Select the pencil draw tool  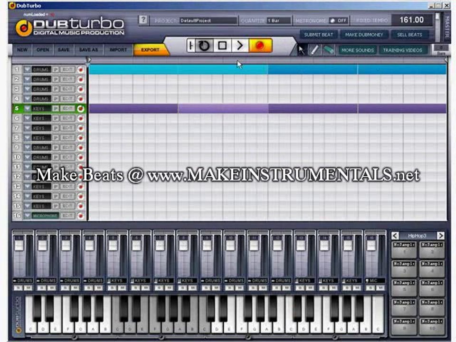314,50
